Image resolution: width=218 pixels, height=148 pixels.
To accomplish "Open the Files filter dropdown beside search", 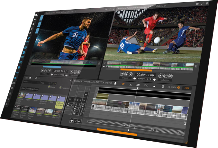I will 45,83.
